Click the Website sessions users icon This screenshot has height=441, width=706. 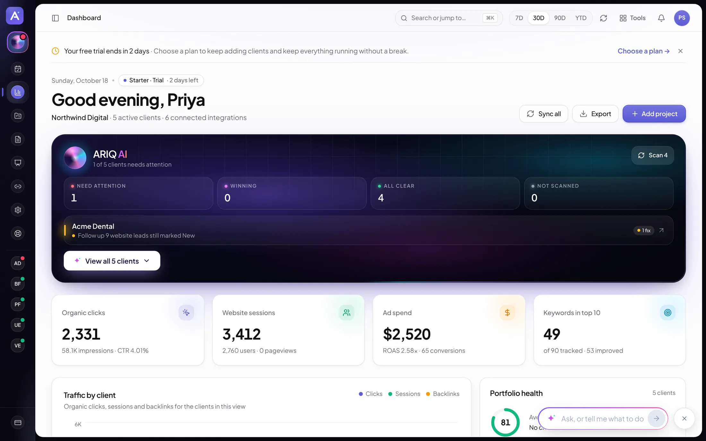coord(347,312)
